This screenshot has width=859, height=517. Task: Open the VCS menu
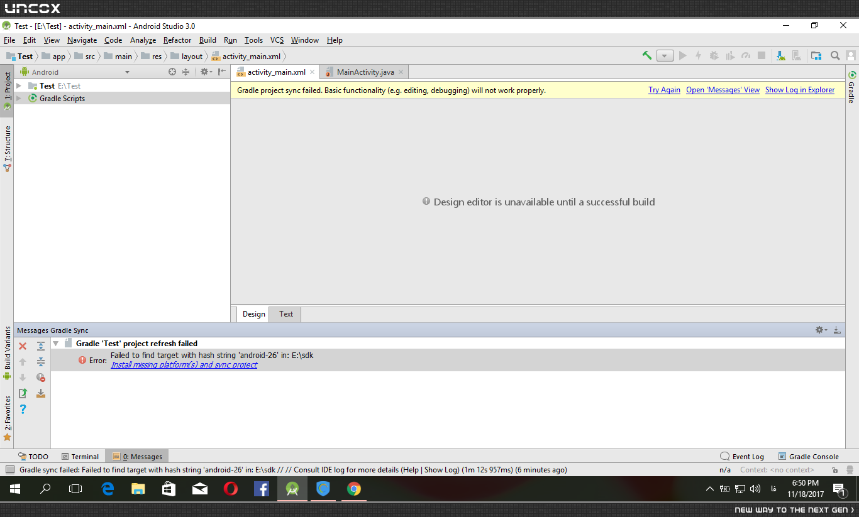point(277,40)
